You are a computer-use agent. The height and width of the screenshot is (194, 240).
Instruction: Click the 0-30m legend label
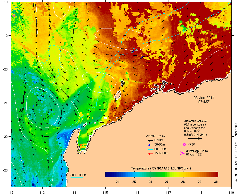click(159, 140)
